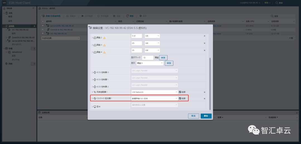Image resolution: width=301 pixels, height=144 pixels.
Task: Open the VM Network dropdown
Action: 155,92
